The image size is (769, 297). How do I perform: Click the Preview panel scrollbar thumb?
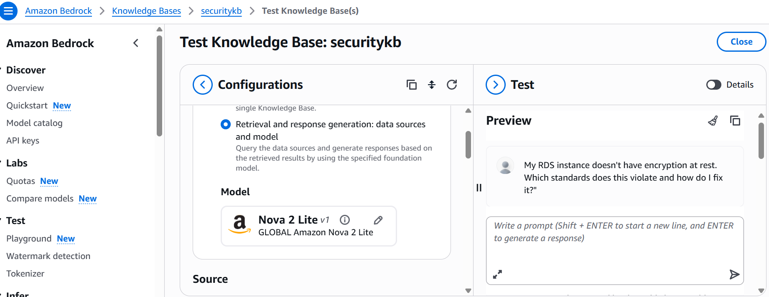[761, 141]
